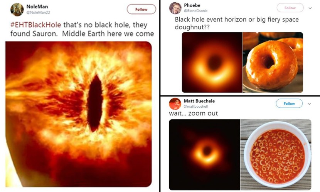Open the bowl of pasta rings photo
Screen dimensions: 320x192
(x=276, y=154)
